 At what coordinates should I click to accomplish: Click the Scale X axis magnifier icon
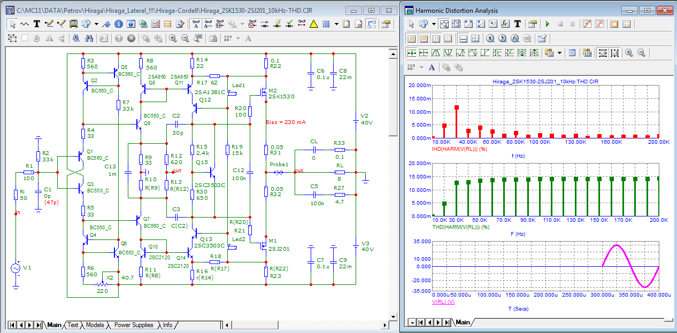tap(490, 38)
